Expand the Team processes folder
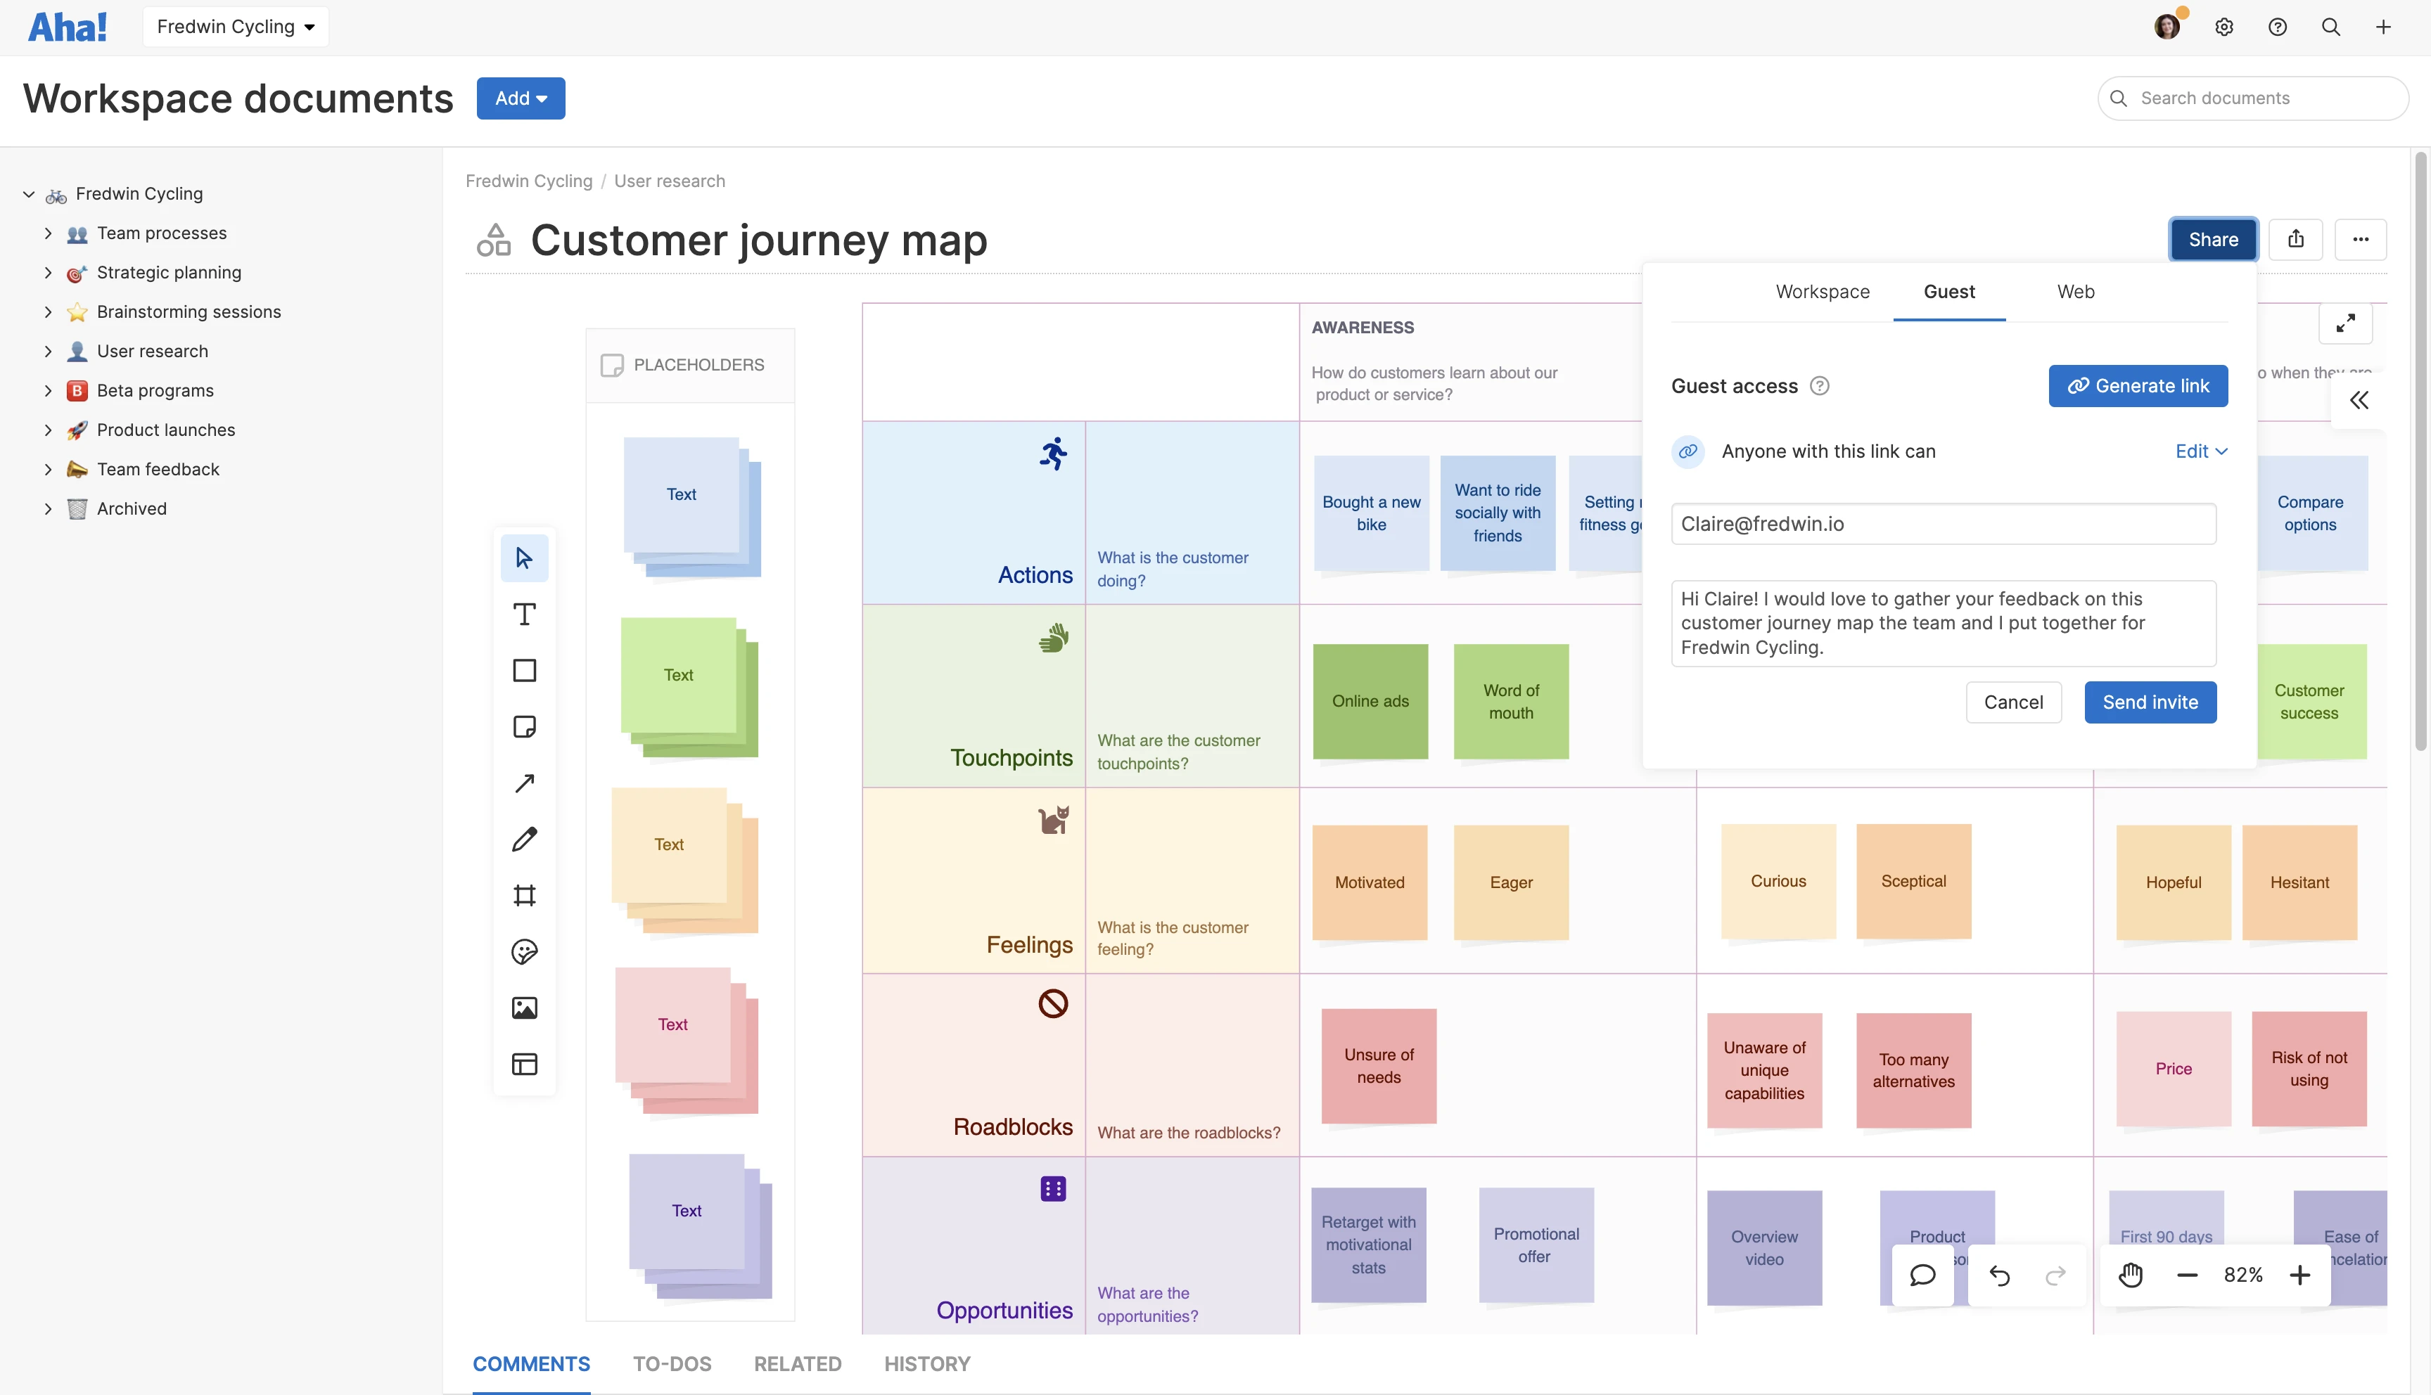 pyautogui.click(x=48, y=233)
